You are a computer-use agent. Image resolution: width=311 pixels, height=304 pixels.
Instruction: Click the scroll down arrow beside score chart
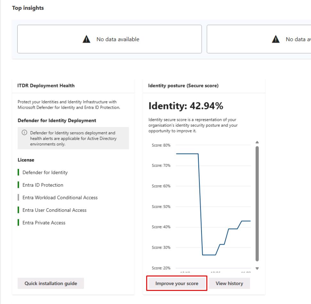pos(257,268)
